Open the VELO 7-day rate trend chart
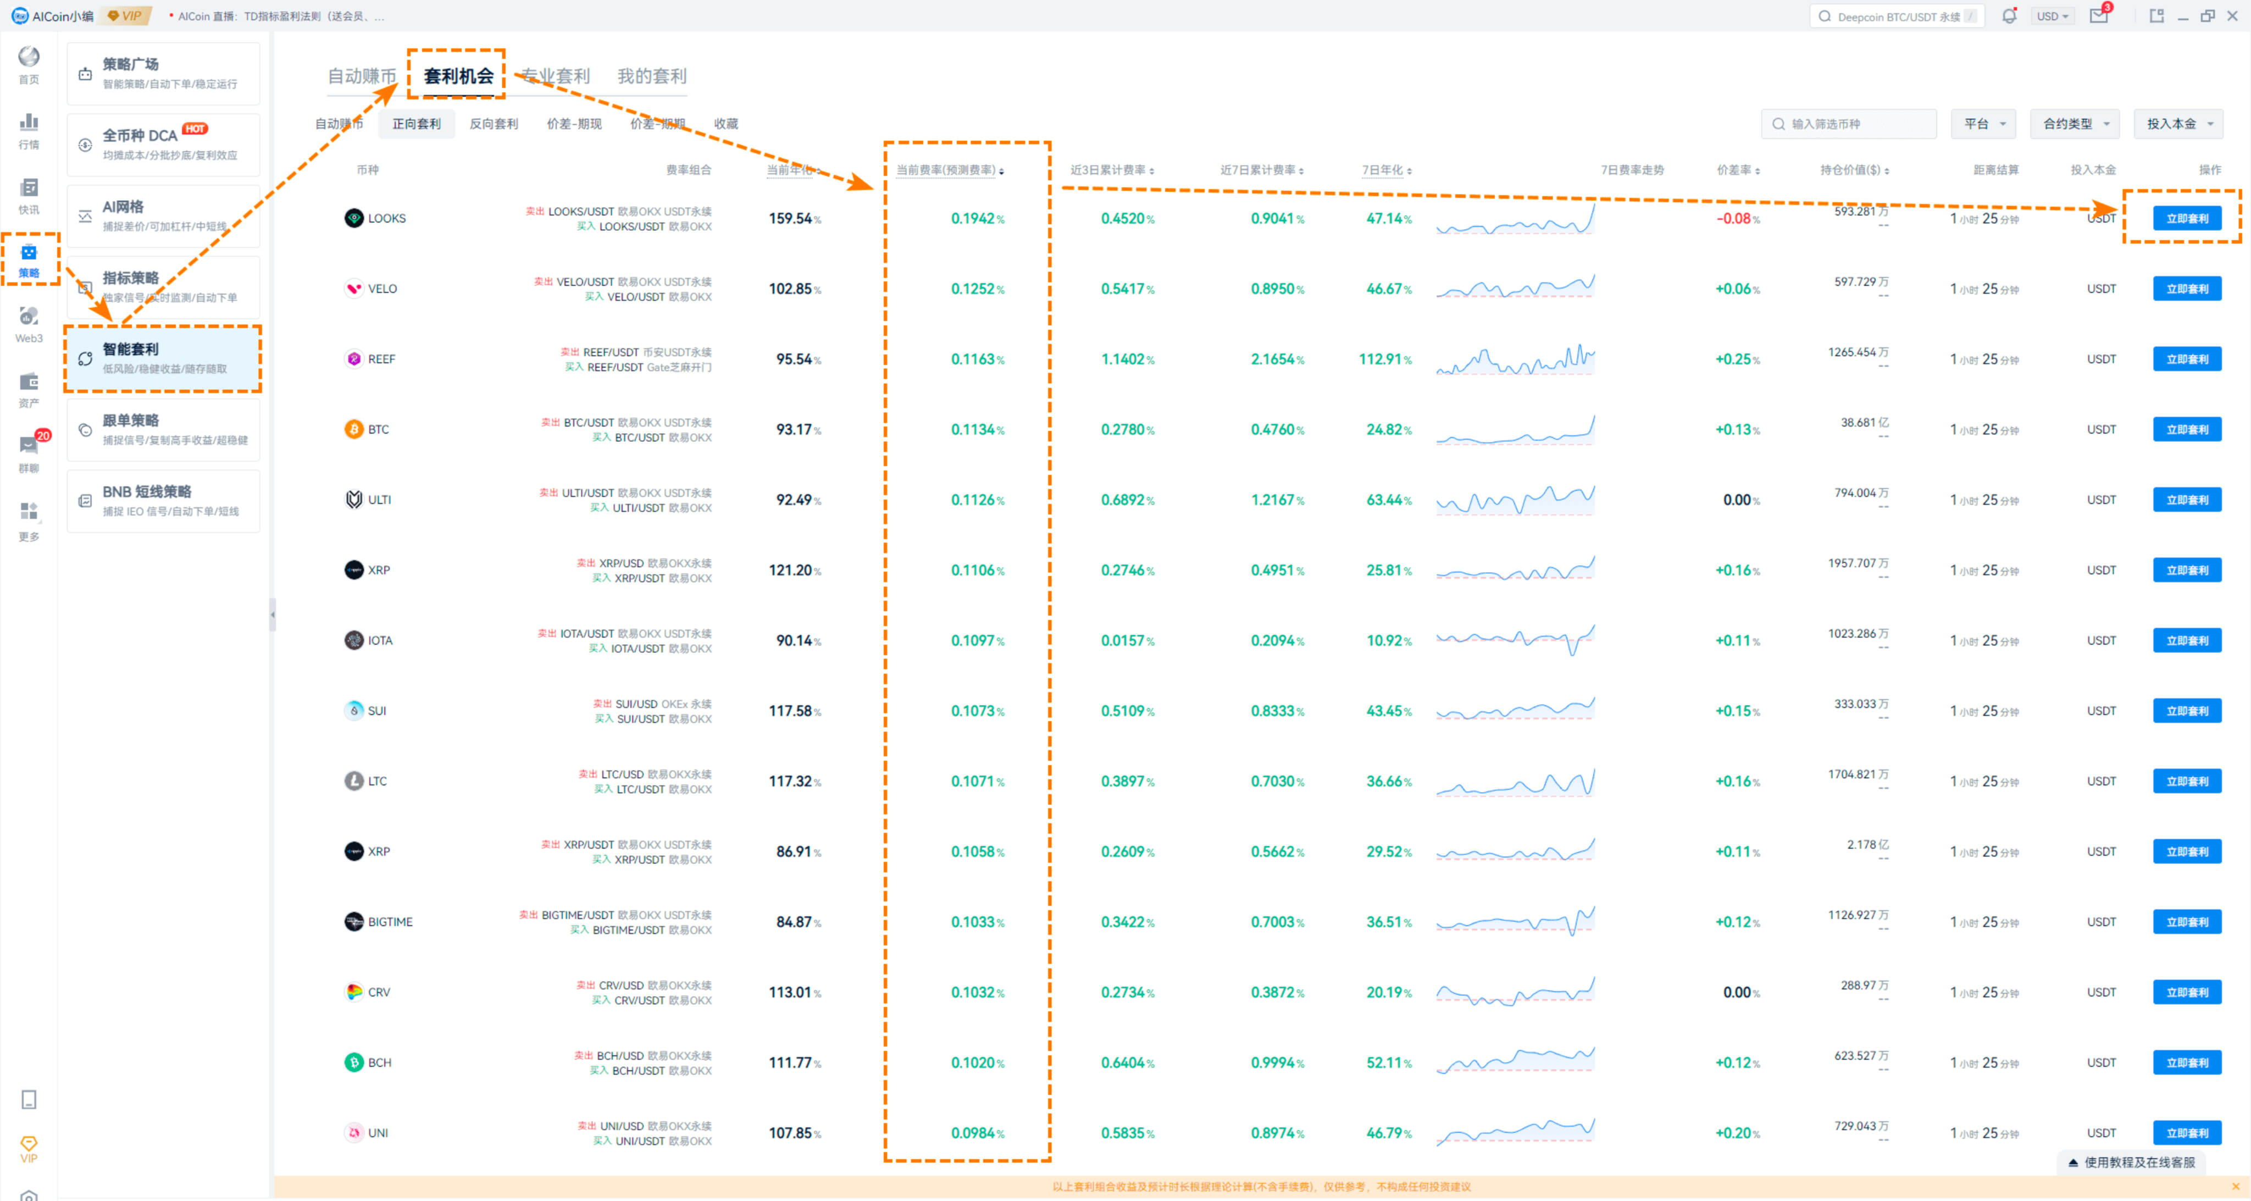This screenshot has height=1201, width=2251. (x=1515, y=287)
